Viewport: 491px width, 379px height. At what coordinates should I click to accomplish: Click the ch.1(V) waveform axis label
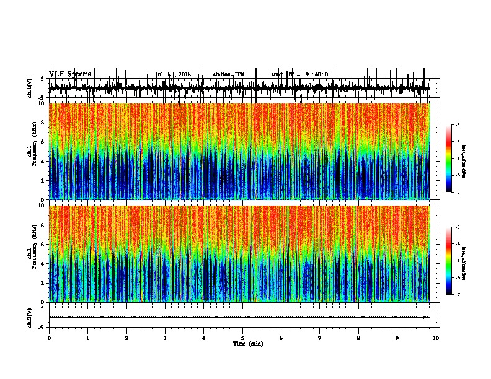[30, 88]
